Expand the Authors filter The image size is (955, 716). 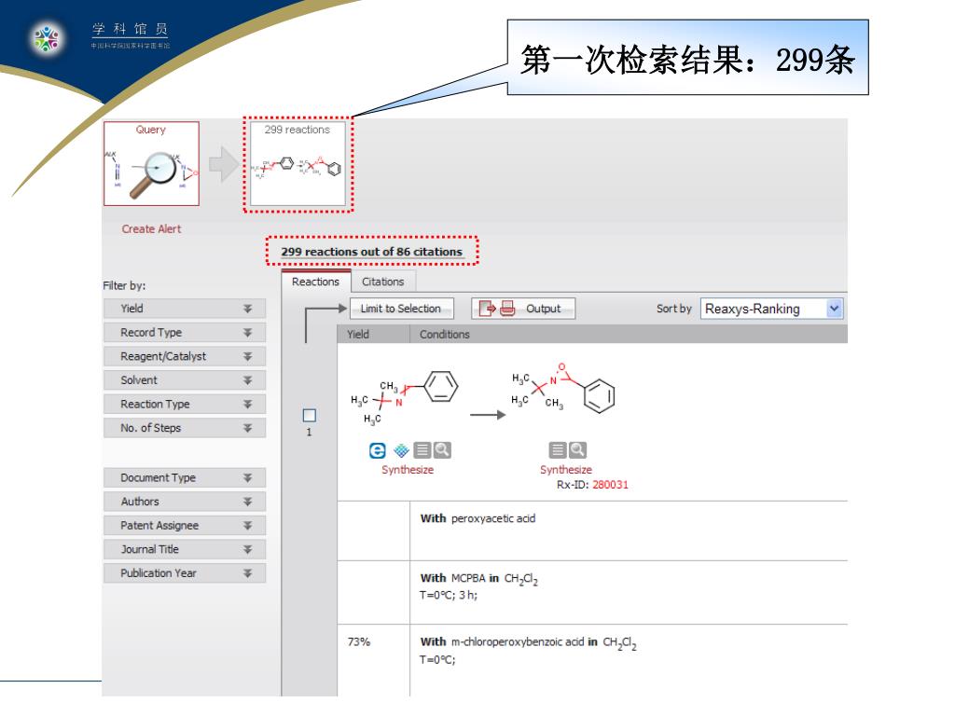[185, 502]
